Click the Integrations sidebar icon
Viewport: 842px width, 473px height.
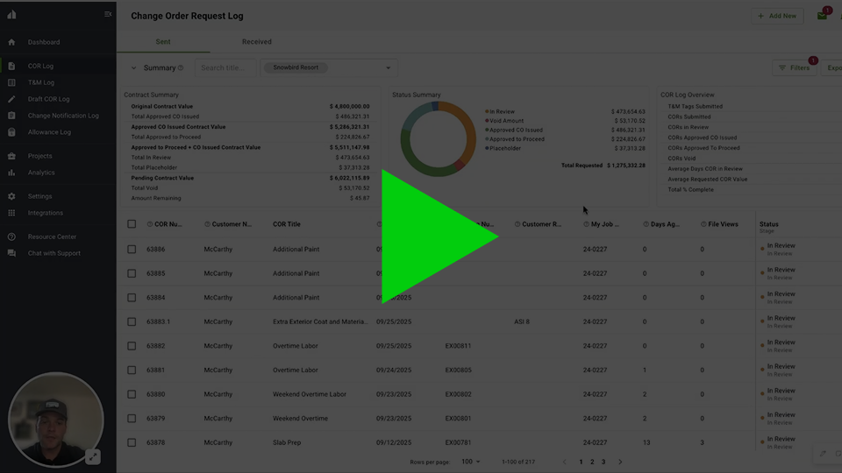[11, 213]
